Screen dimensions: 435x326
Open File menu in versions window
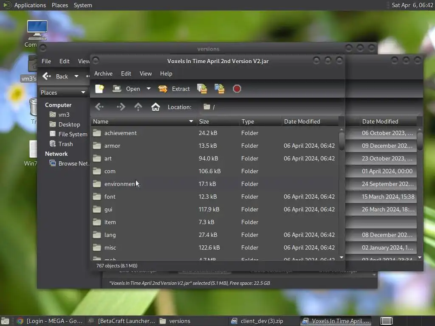click(46, 61)
